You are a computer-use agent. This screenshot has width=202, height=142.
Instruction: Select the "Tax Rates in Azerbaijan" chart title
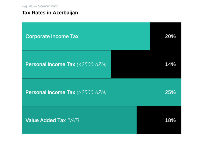point(50,12)
